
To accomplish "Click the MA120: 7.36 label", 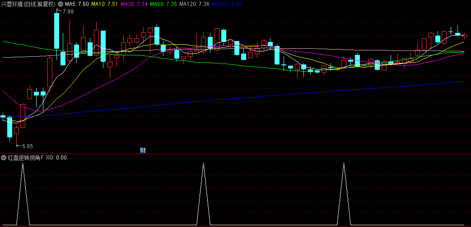I will [x=194, y=4].
